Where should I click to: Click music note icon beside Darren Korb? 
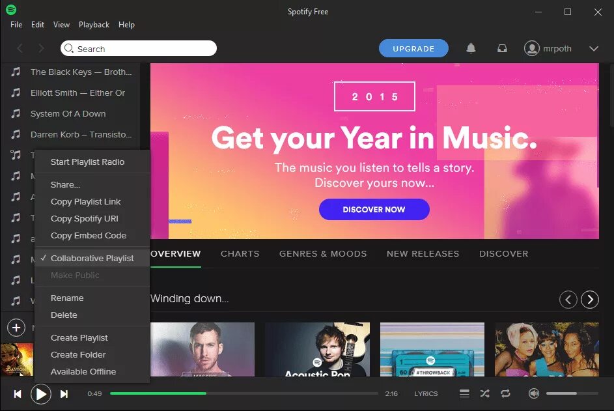(x=16, y=134)
